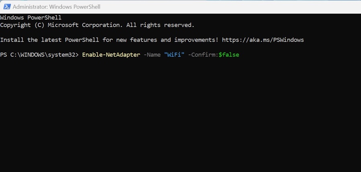Click the PowerShell icon in title bar
Image resolution: width=361 pixels, height=172 pixels.
(7, 7)
